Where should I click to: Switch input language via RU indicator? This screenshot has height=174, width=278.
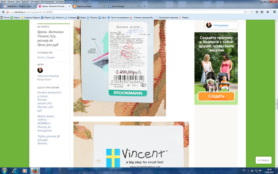(x=243, y=170)
